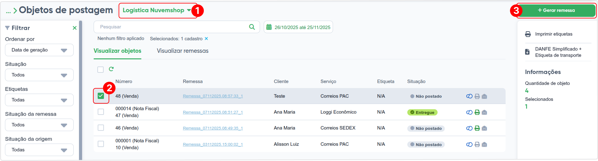Image resolution: width=598 pixels, height=161 pixels.
Task: Check the select-all checkbox above Número
Action: [100, 69]
